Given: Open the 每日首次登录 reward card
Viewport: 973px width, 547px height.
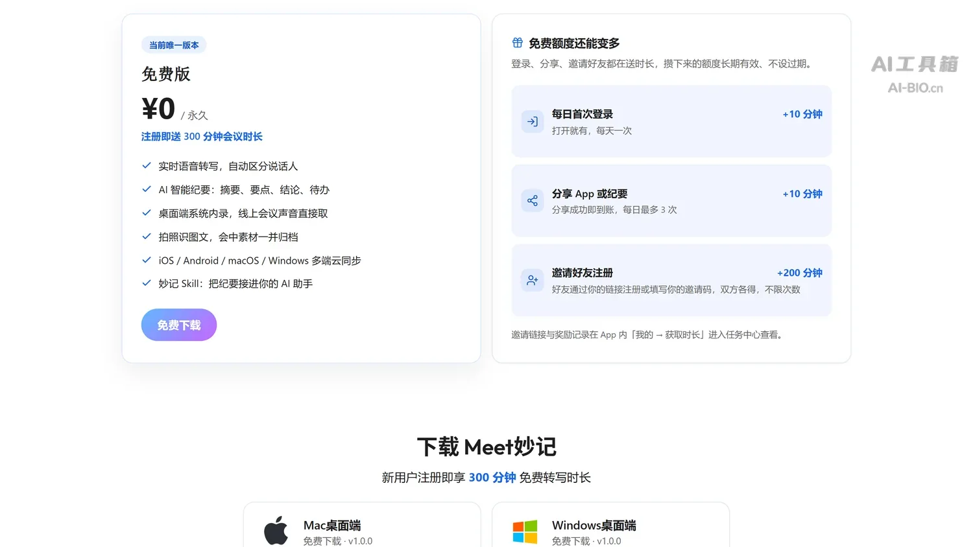Looking at the screenshot, I should coord(671,121).
